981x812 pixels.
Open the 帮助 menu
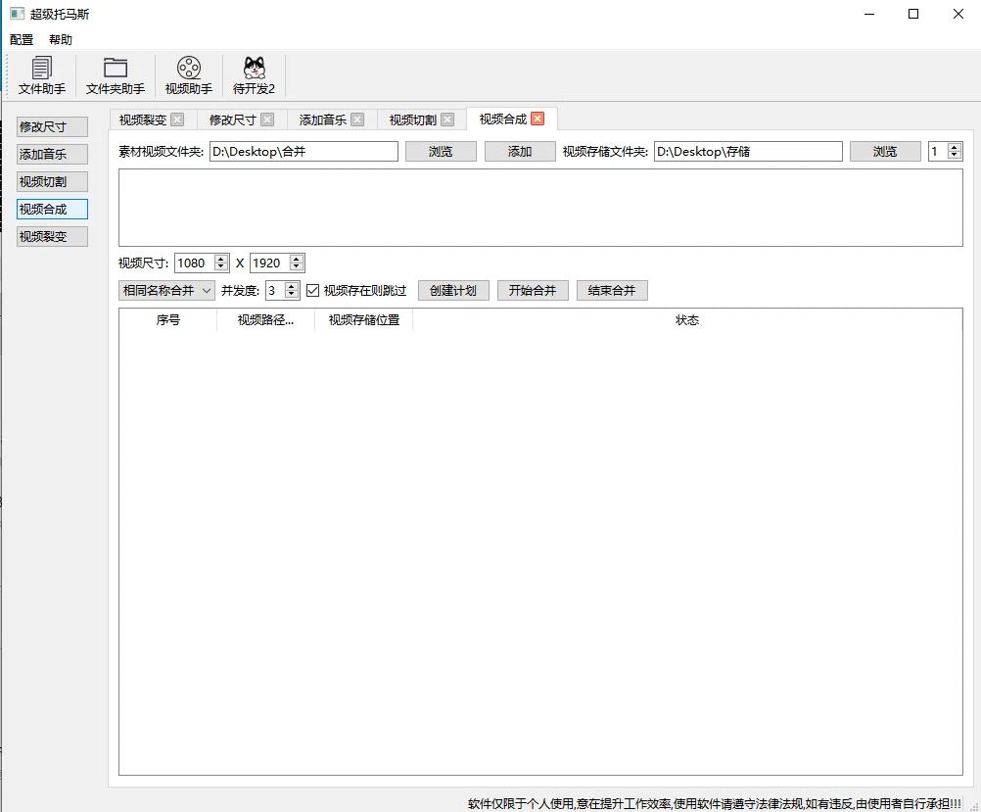coord(61,39)
